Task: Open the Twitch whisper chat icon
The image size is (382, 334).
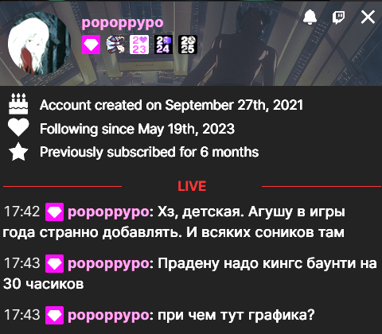Action: coord(339,17)
